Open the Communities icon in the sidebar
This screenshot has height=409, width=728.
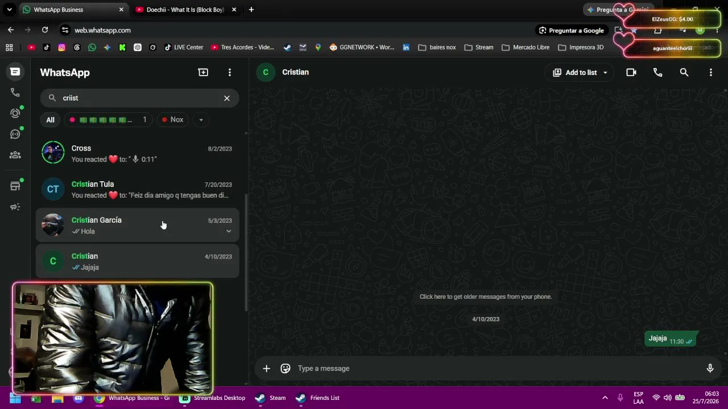(x=15, y=155)
